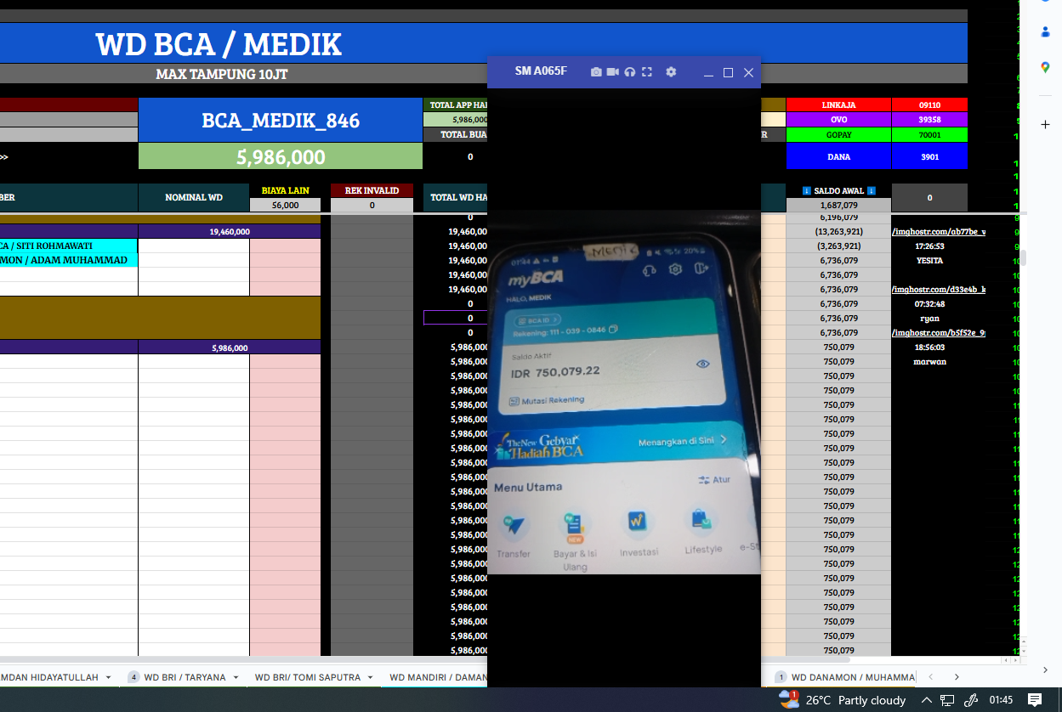Tap myBCA logout icon on phone screen
The width and height of the screenshot is (1062, 712).
(701, 268)
